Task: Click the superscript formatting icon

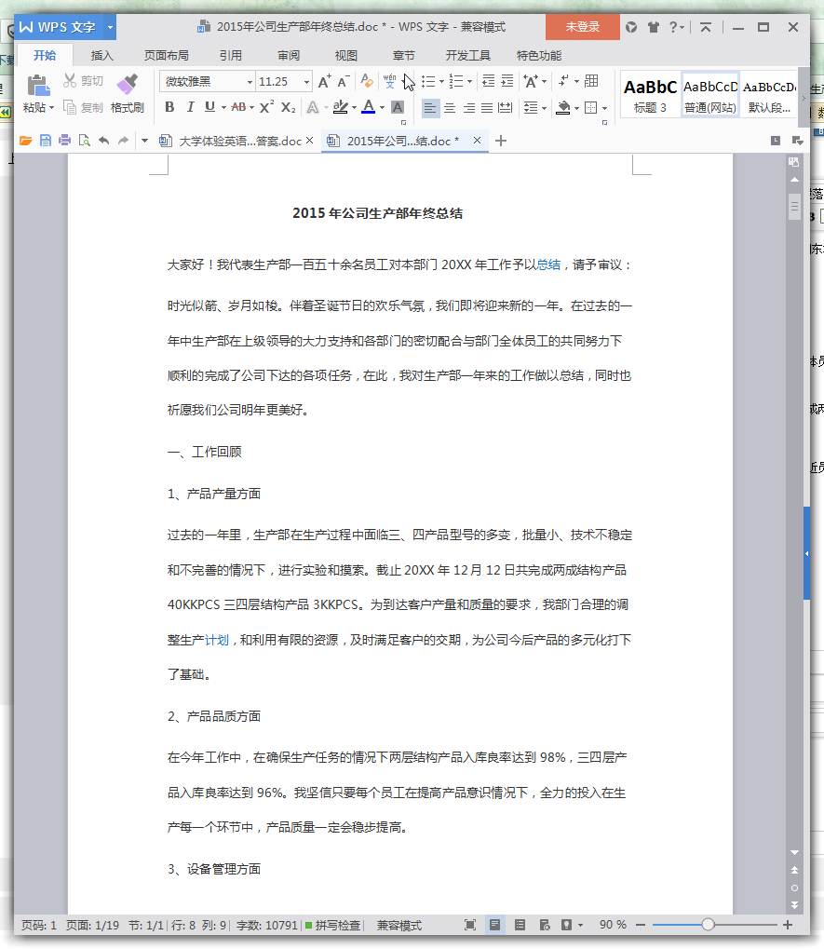Action: [x=264, y=107]
